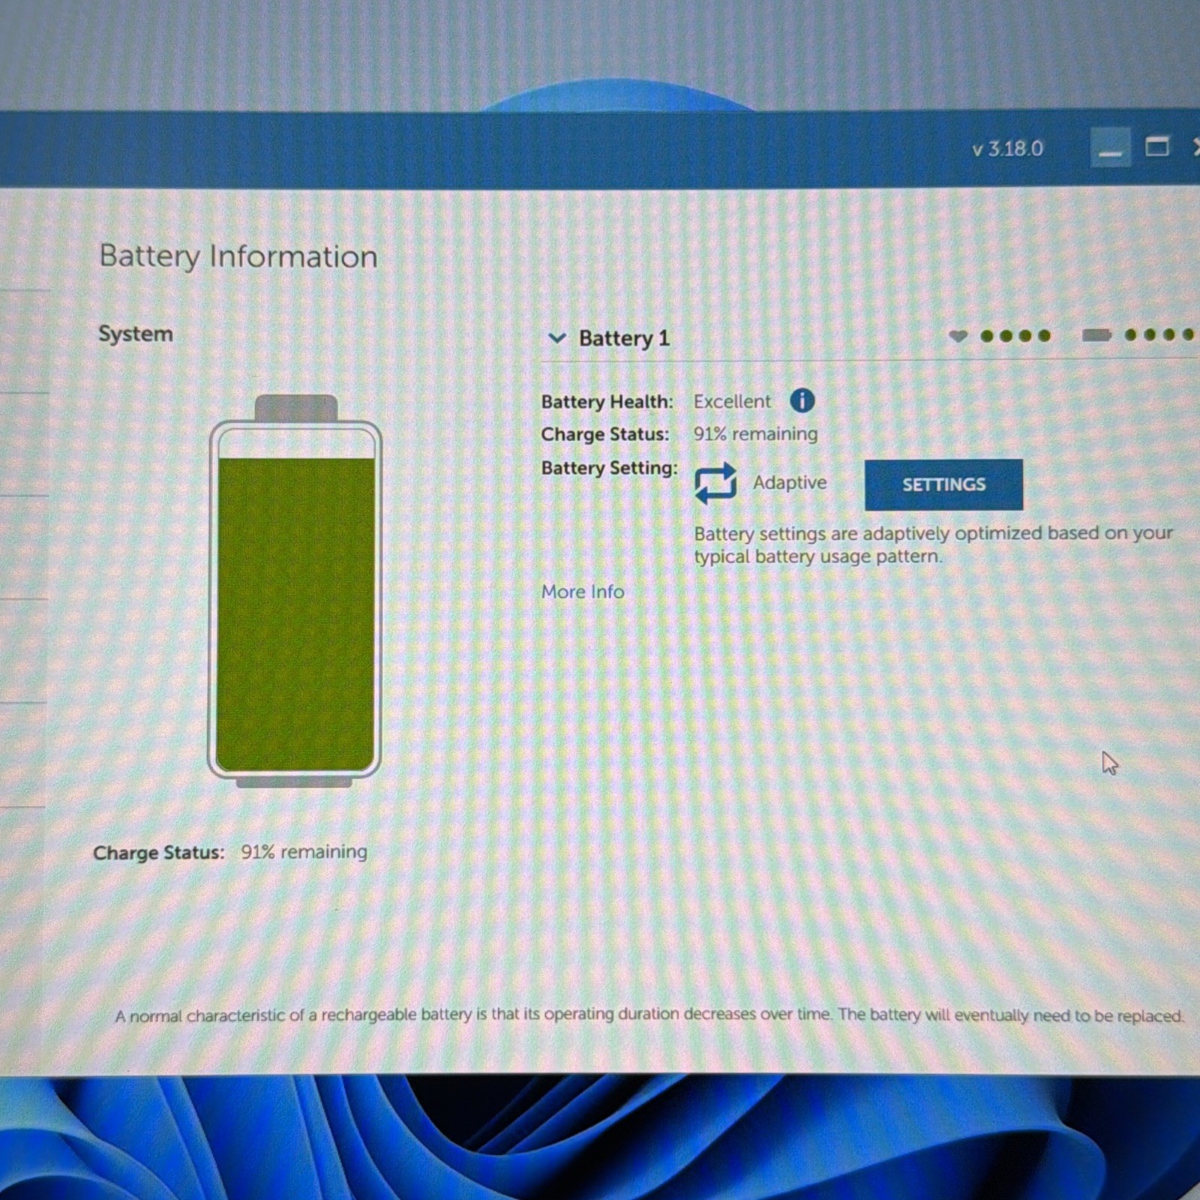Open battery SETTINGS button

(x=943, y=484)
